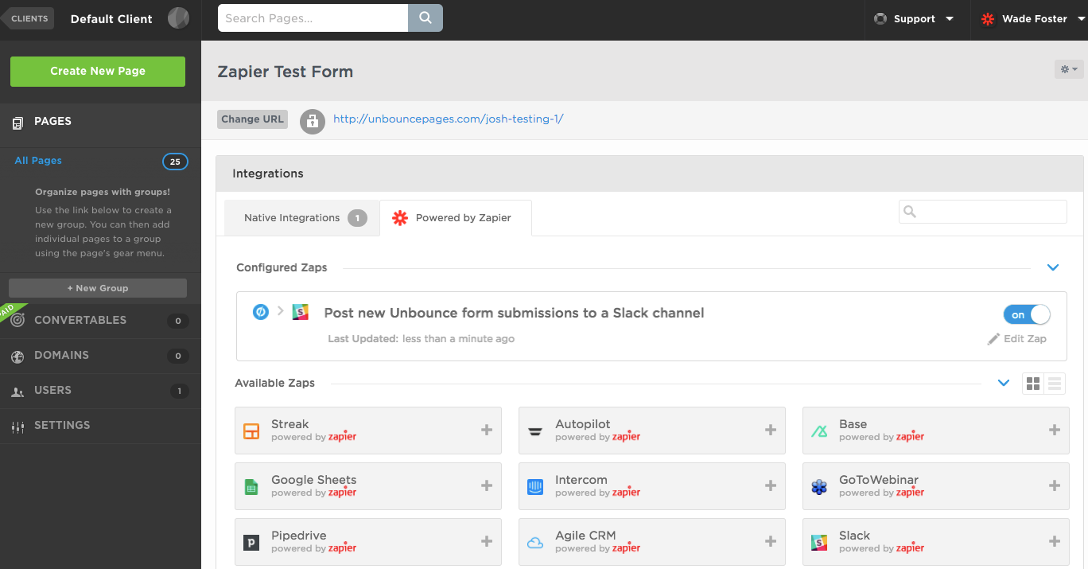The width and height of the screenshot is (1088, 569).
Task: Click the Autopilot app icon
Action: coord(535,431)
